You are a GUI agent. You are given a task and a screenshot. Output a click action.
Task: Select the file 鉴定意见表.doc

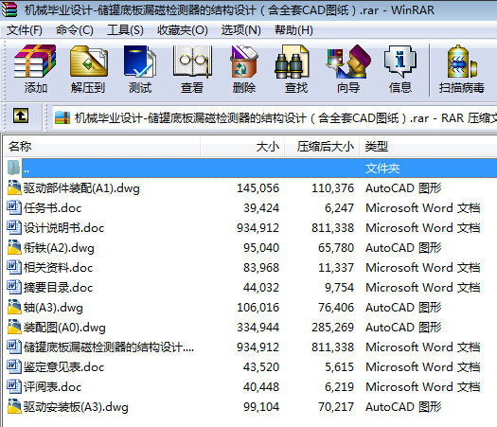pos(63,367)
